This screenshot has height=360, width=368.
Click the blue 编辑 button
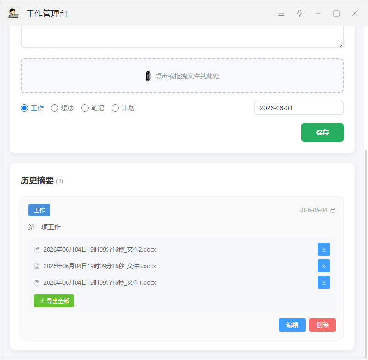coord(292,325)
